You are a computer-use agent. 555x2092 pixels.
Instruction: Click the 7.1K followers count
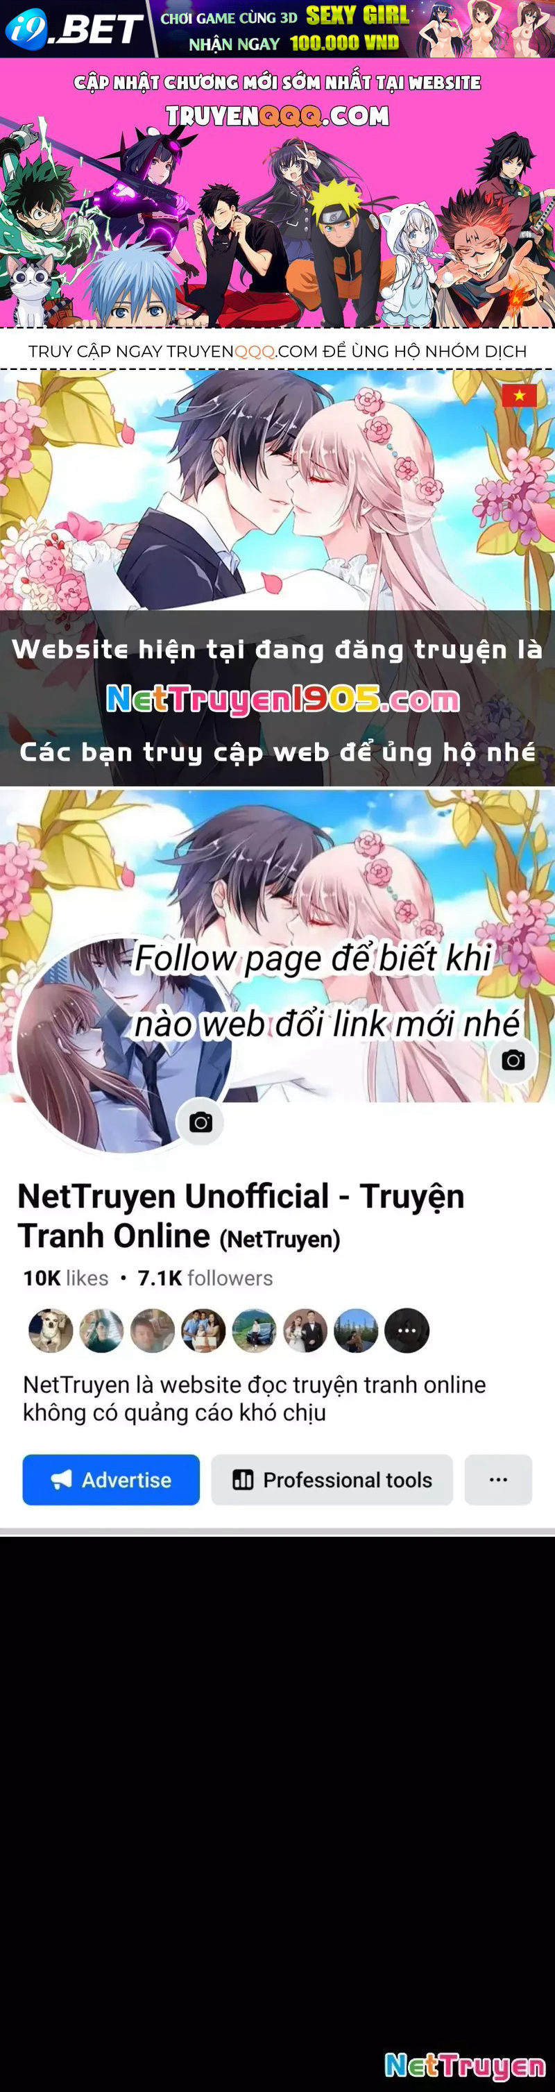coord(205,1279)
